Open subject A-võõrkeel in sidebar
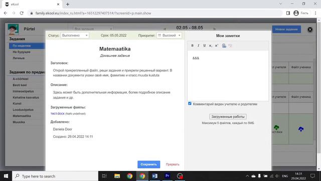 point(21,79)
